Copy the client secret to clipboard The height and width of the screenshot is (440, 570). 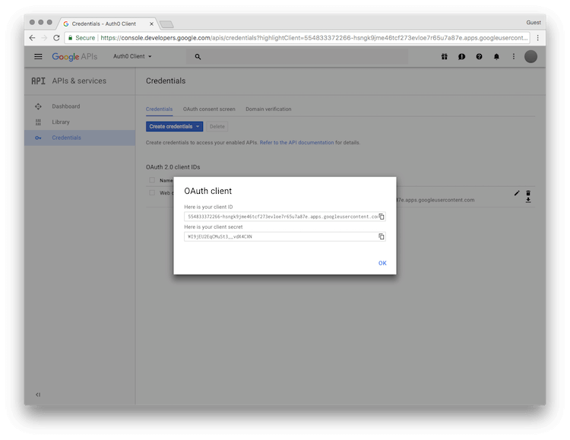(x=382, y=236)
